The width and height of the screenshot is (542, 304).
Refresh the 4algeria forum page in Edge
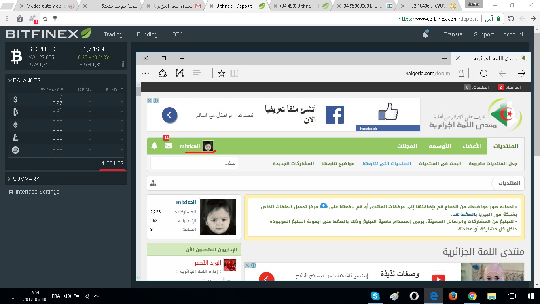(483, 73)
